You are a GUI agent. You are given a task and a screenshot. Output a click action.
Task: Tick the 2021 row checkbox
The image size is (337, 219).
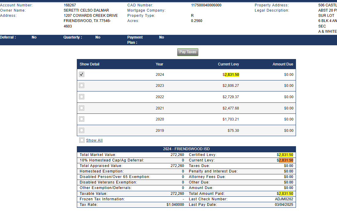point(81,108)
